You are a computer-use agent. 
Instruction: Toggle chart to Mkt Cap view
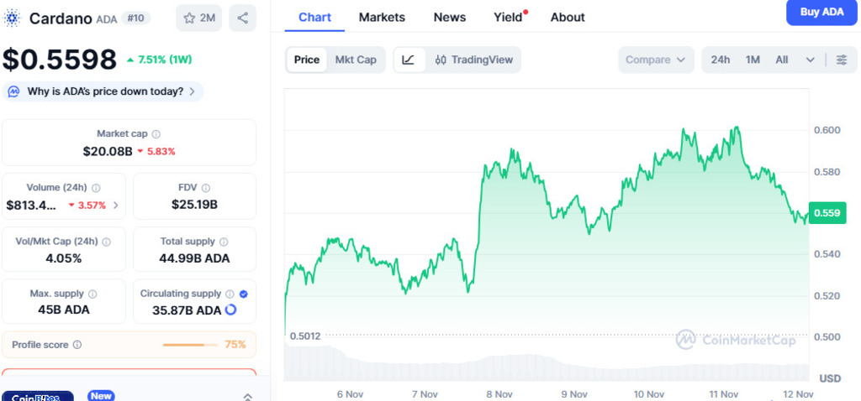(356, 60)
